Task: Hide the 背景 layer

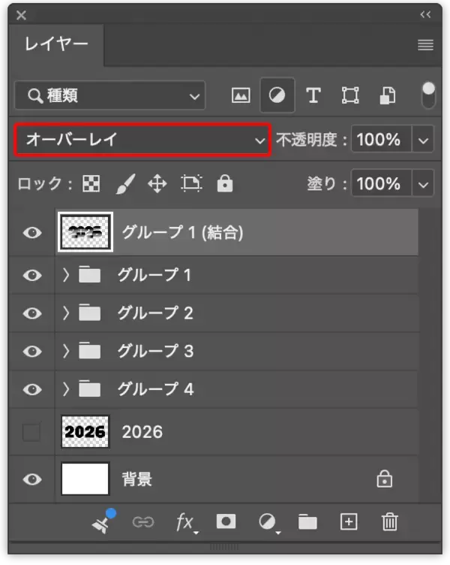Action: [x=32, y=479]
